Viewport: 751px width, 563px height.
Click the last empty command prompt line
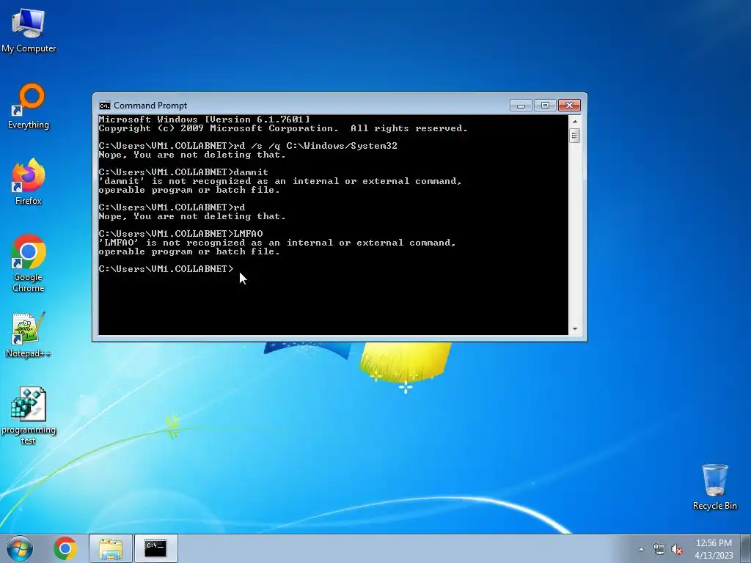point(166,269)
